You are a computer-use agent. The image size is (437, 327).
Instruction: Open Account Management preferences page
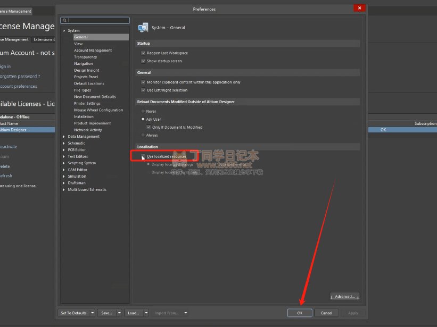(x=93, y=51)
